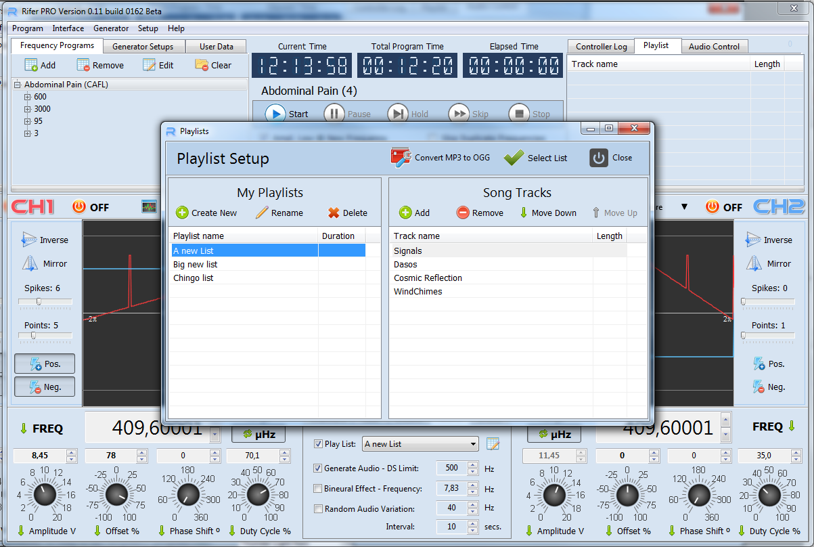
Task: Open the Play List dropdown
Action: pyautogui.click(x=473, y=444)
